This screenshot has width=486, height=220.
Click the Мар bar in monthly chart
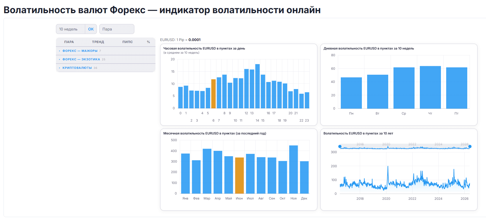coord(207,171)
